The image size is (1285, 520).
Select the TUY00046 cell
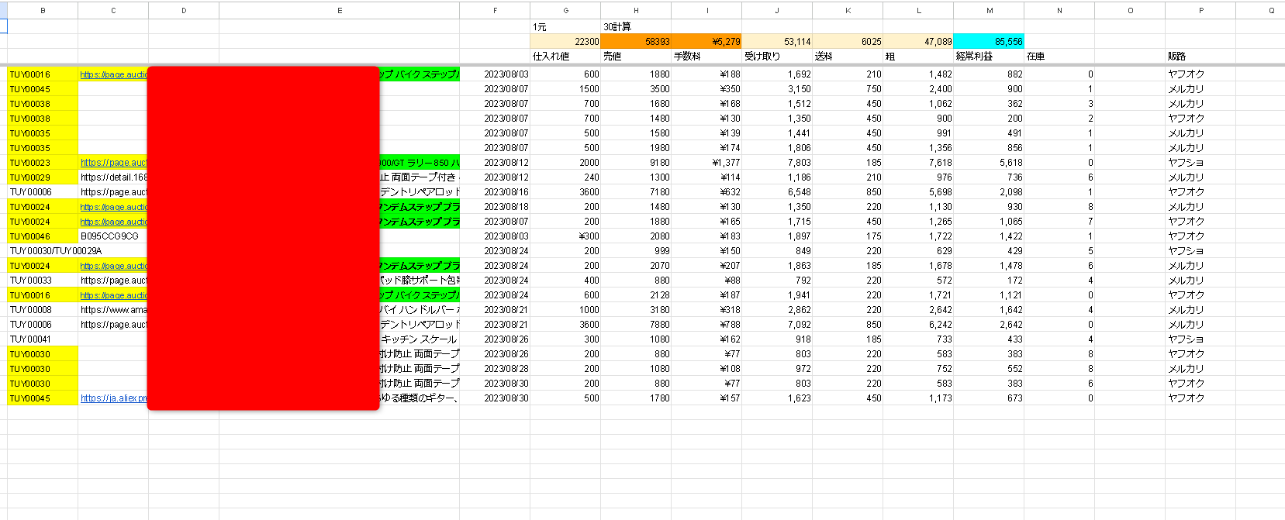pyautogui.click(x=43, y=236)
